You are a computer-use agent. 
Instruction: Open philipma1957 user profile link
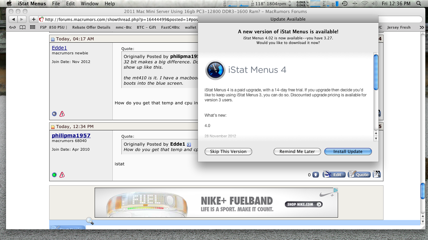(x=71, y=136)
